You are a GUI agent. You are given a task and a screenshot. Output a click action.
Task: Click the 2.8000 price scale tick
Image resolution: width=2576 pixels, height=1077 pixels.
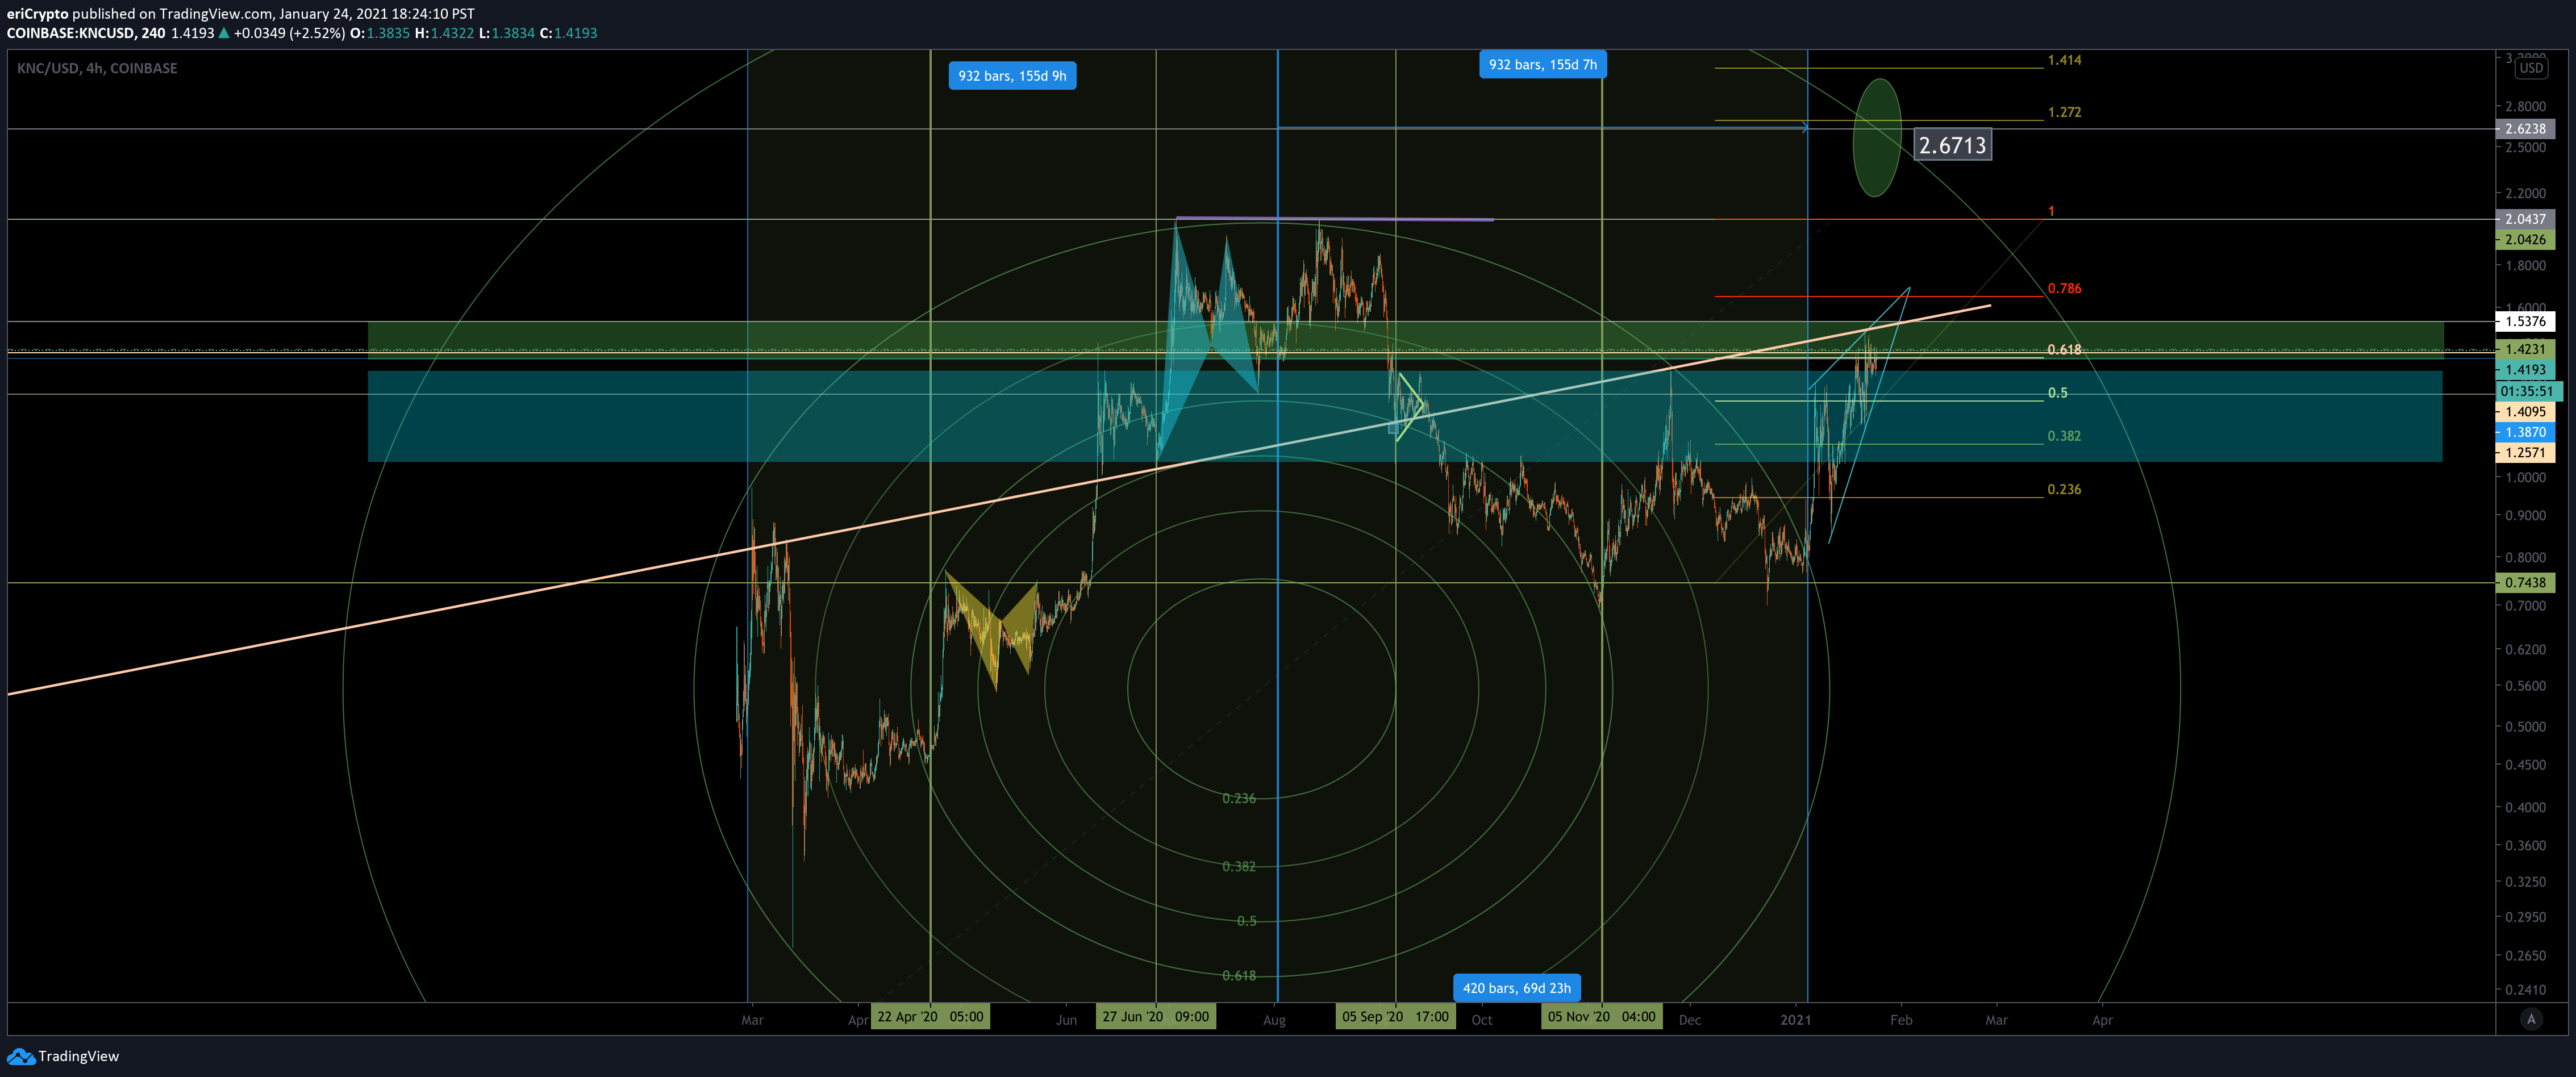click(x=2525, y=106)
